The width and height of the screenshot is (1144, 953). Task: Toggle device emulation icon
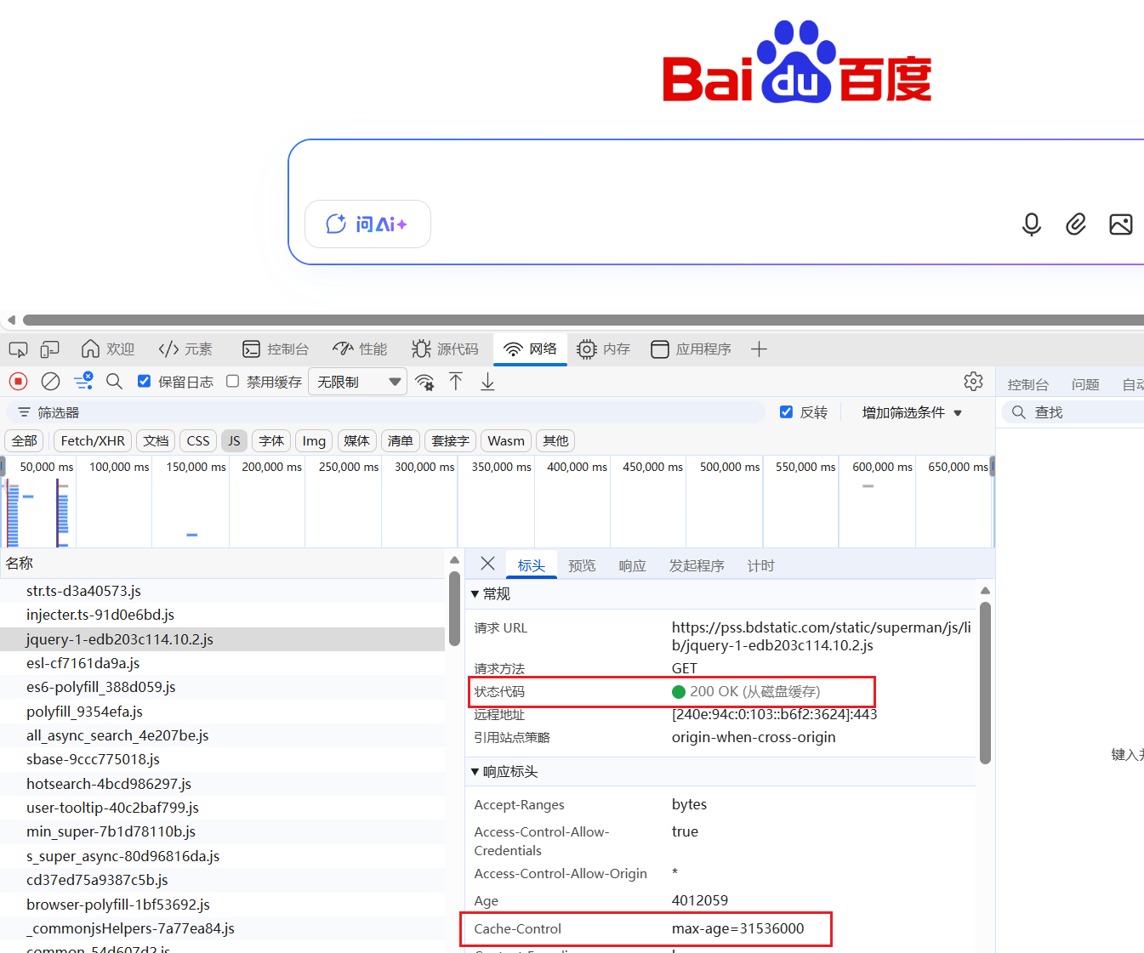point(50,349)
